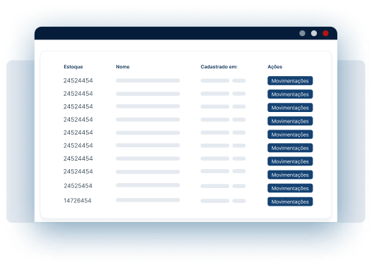The width and height of the screenshot is (374, 267).
Task: Select the Nome column header
Action: [x=123, y=67]
